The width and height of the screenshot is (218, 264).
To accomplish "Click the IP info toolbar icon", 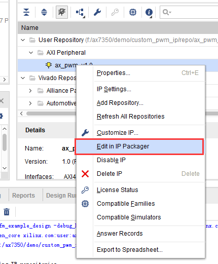I will tap(149, 13).
